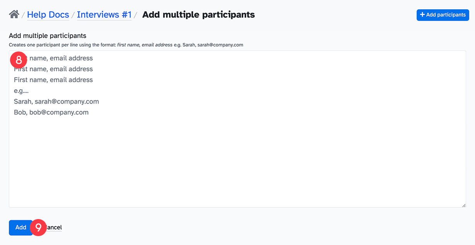The width and height of the screenshot is (475, 245).
Task: Grab the textarea resize handle corner
Action: (x=463, y=205)
